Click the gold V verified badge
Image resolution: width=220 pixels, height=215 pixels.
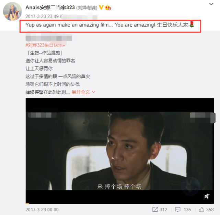(101, 7)
